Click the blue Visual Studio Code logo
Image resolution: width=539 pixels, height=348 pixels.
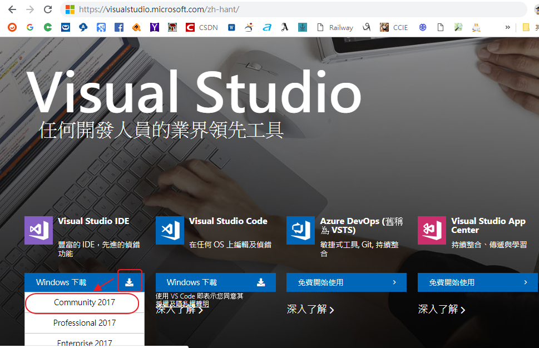(170, 230)
